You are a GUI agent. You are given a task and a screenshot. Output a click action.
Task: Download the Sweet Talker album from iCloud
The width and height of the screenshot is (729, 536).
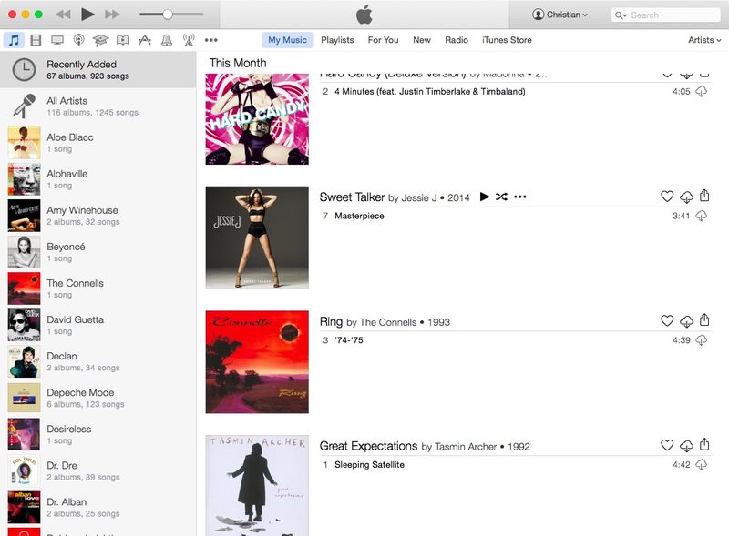click(x=686, y=197)
